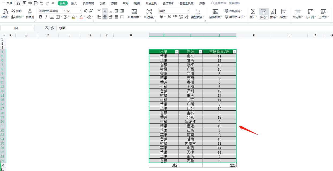Click the Worksheet (工作表) icon
This screenshot has width=333, height=171.
pyautogui.click(x=323, y=11)
